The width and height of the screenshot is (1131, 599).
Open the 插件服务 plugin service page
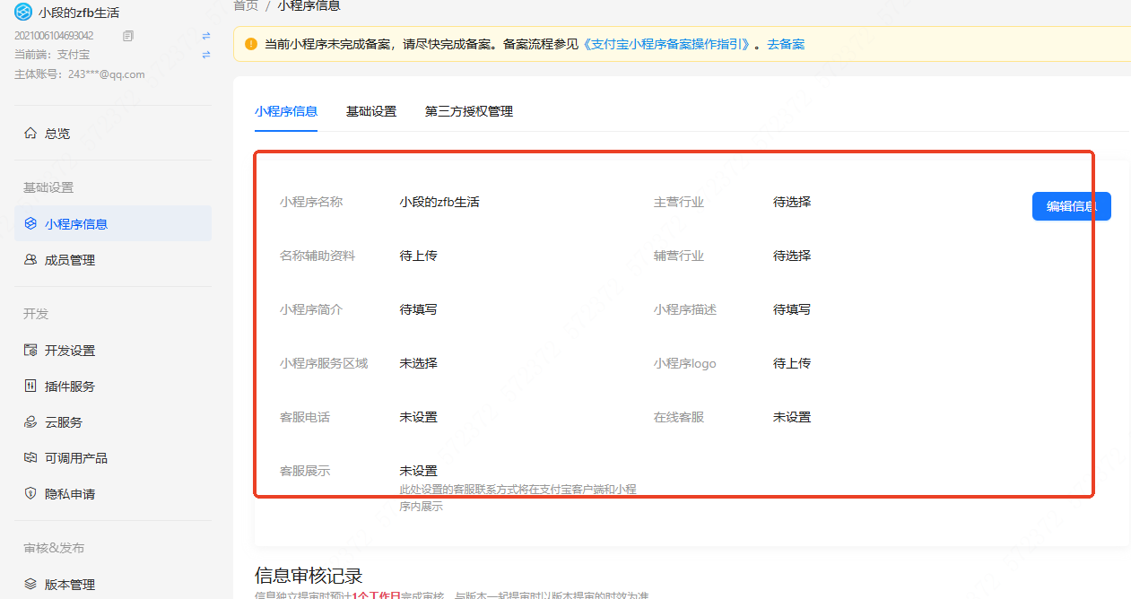70,386
